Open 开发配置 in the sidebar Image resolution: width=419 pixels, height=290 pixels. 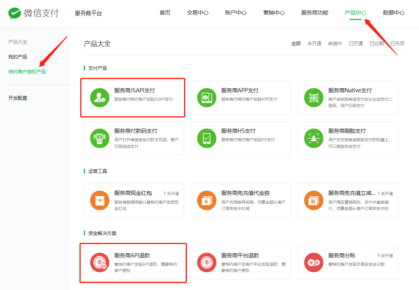coord(18,98)
